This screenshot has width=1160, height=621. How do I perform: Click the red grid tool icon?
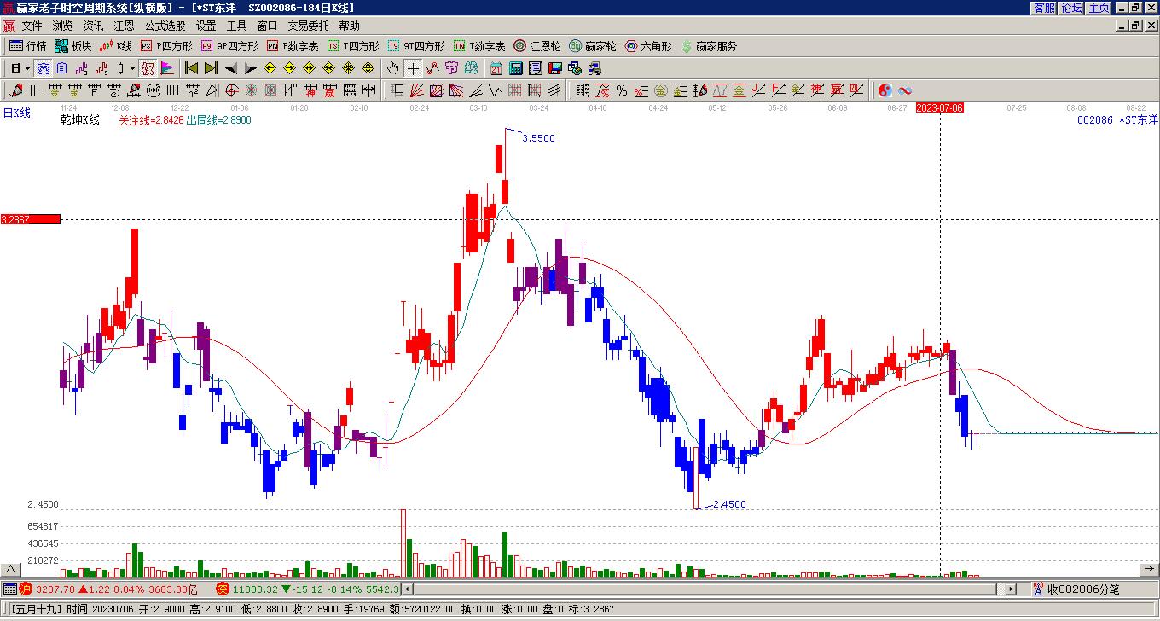click(514, 90)
